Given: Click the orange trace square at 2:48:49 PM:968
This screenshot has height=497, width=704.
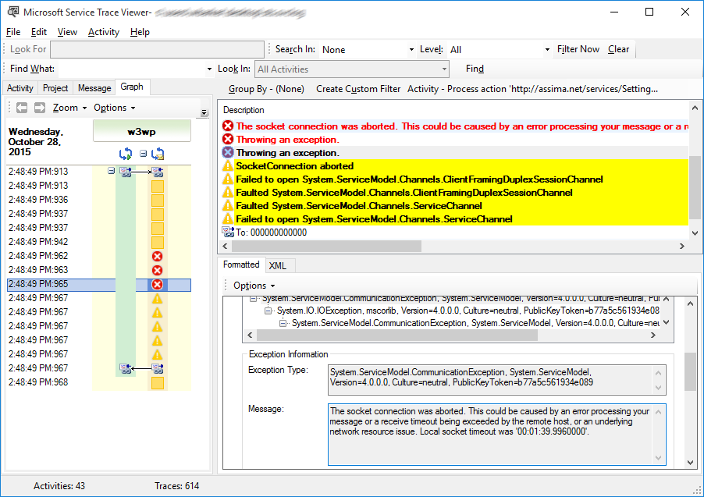Looking at the screenshot, I should (x=158, y=383).
